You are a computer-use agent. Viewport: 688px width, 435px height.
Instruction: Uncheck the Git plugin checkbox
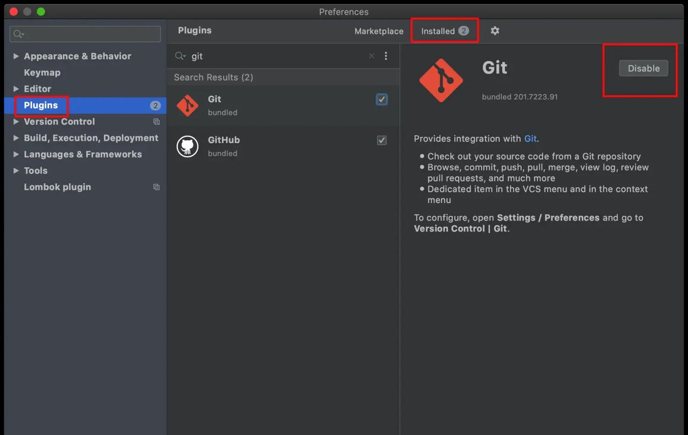coord(382,99)
